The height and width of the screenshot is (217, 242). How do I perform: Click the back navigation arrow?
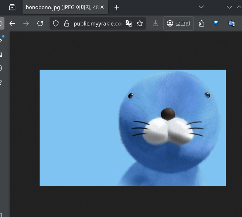(12, 24)
